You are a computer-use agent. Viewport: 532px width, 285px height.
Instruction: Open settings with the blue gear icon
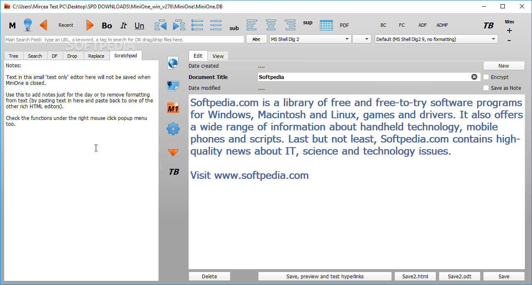click(173, 129)
